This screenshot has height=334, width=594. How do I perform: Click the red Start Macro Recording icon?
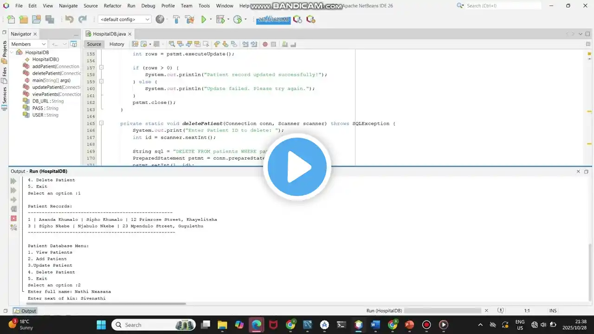coord(265,44)
